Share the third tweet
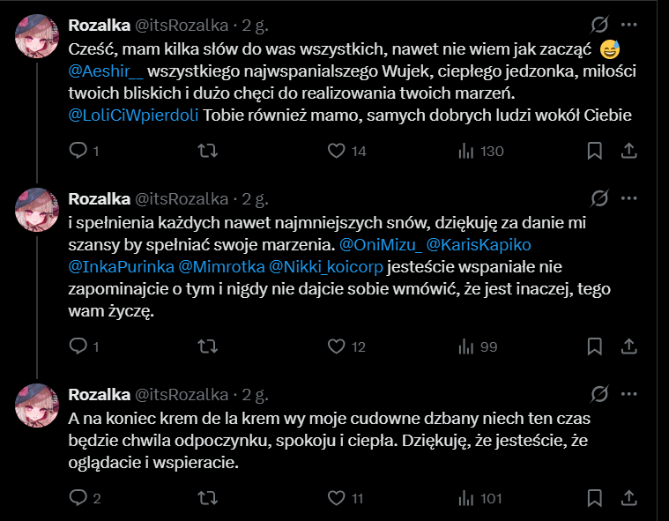 (x=629, y=499)
